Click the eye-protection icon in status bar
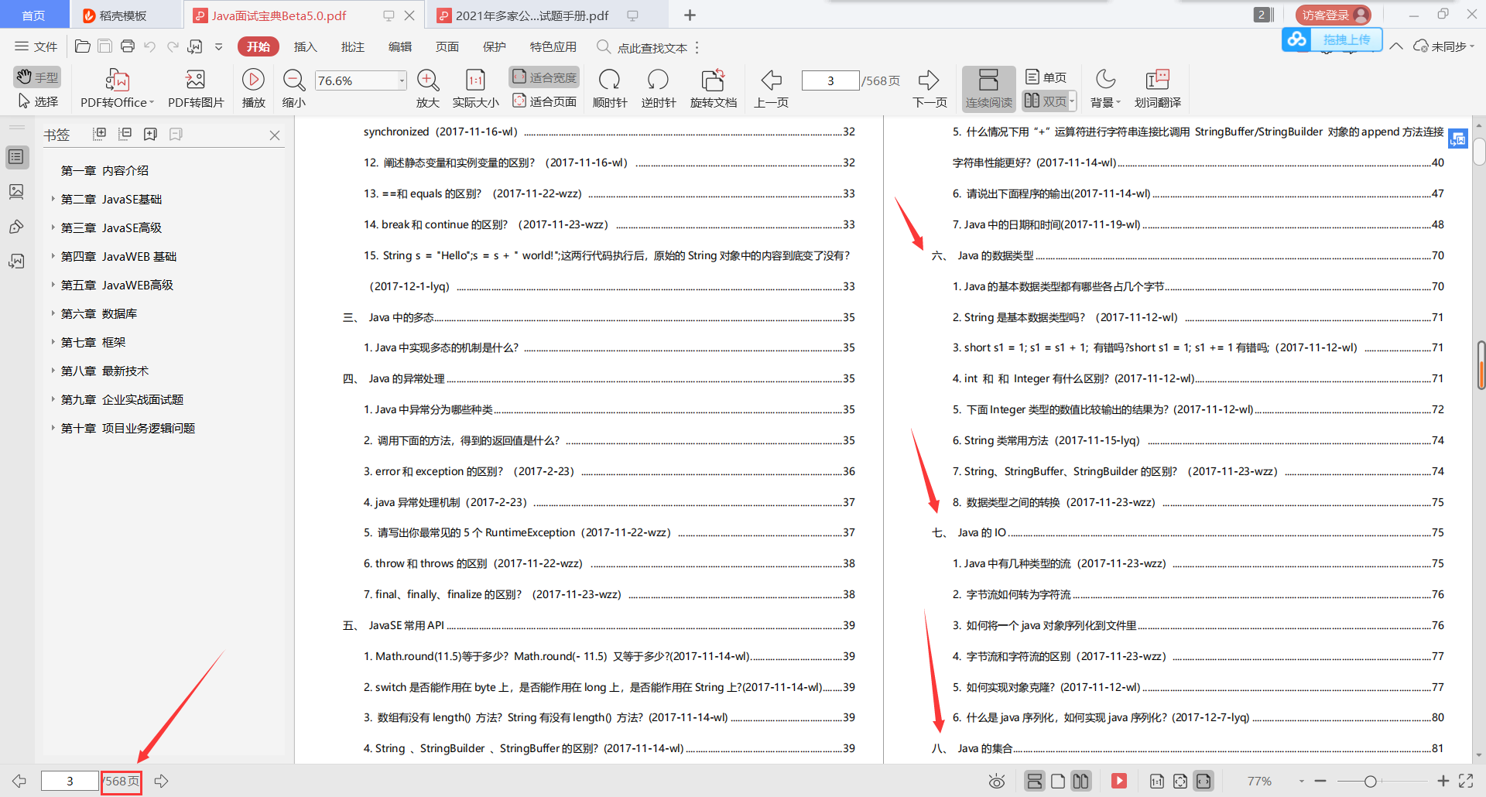Viewport: 1486px width, 797px height. 997,781
